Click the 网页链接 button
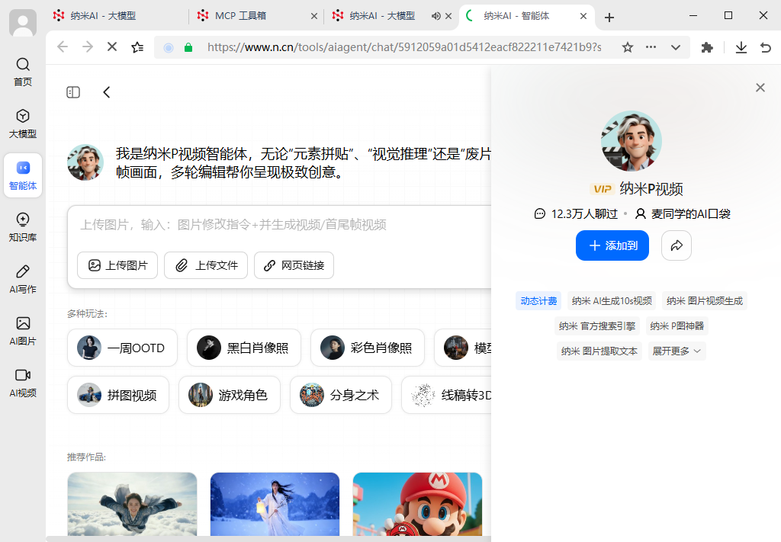Image resolution: width=781 pixels, height=542 pixels. 294,265
